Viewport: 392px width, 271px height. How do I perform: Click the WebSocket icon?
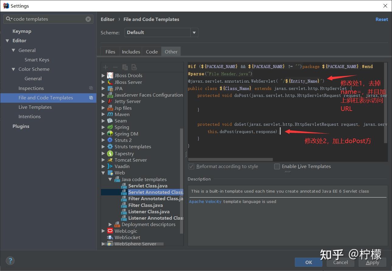[x=110, y=237]
